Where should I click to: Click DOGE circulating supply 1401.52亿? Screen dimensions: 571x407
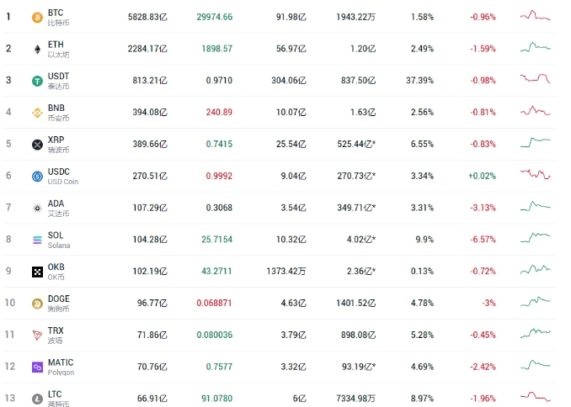coord(355,303)
